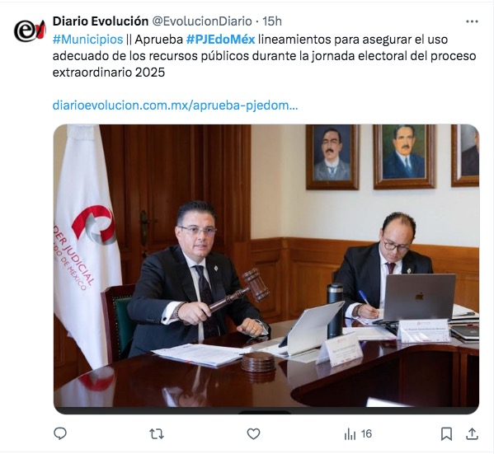Click the framed portraits in photo
The width and height of the screenshot is (494, 454).
(393, 157)
